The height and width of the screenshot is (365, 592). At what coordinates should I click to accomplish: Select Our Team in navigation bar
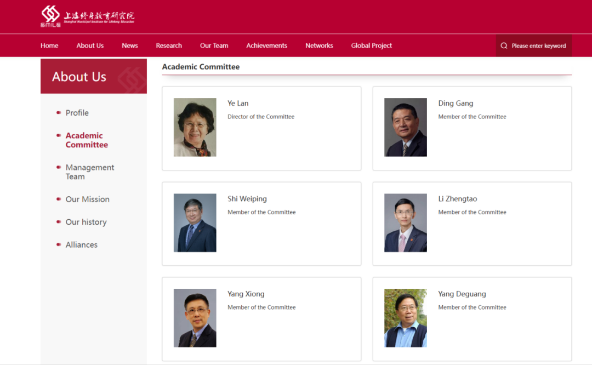pyautogui.click(x=214, y=45)
